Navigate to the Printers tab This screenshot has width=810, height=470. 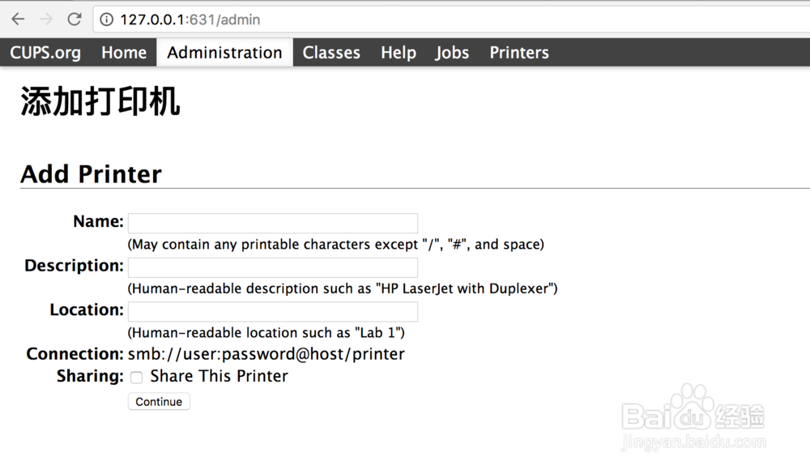pos(519,53)
